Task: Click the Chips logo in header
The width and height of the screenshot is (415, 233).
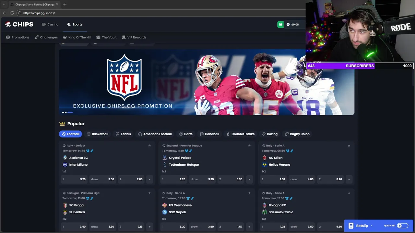Action: click(x=19, y=24)
